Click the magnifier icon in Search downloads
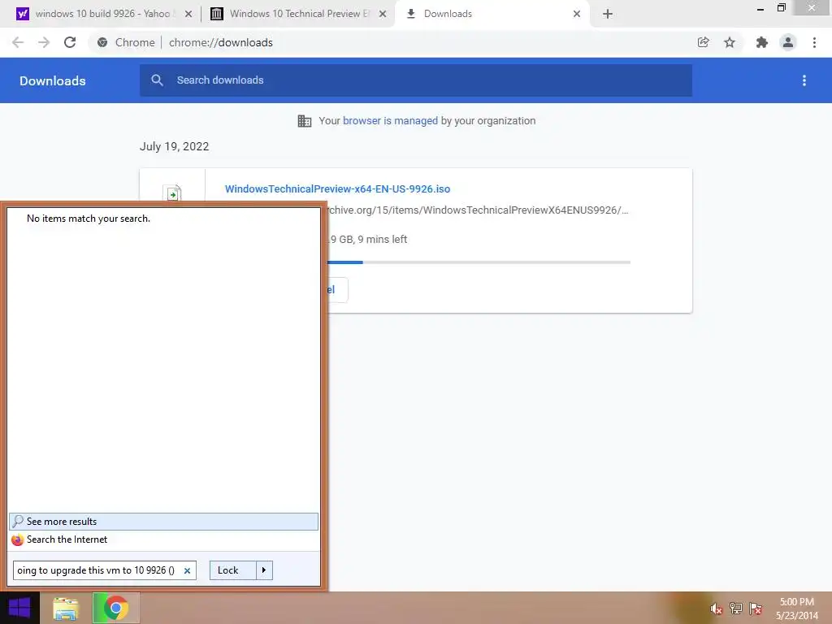This screenshot has height=624, width=832. point(157,80)
